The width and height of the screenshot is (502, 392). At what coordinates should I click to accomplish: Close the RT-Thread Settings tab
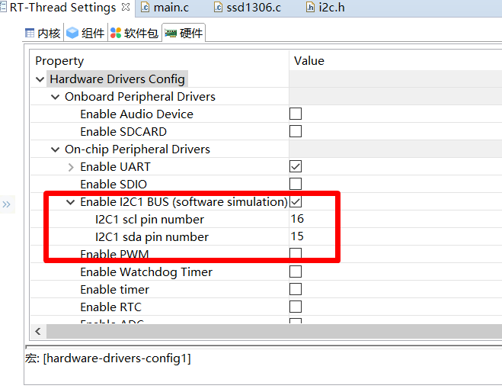click(126, 7)
